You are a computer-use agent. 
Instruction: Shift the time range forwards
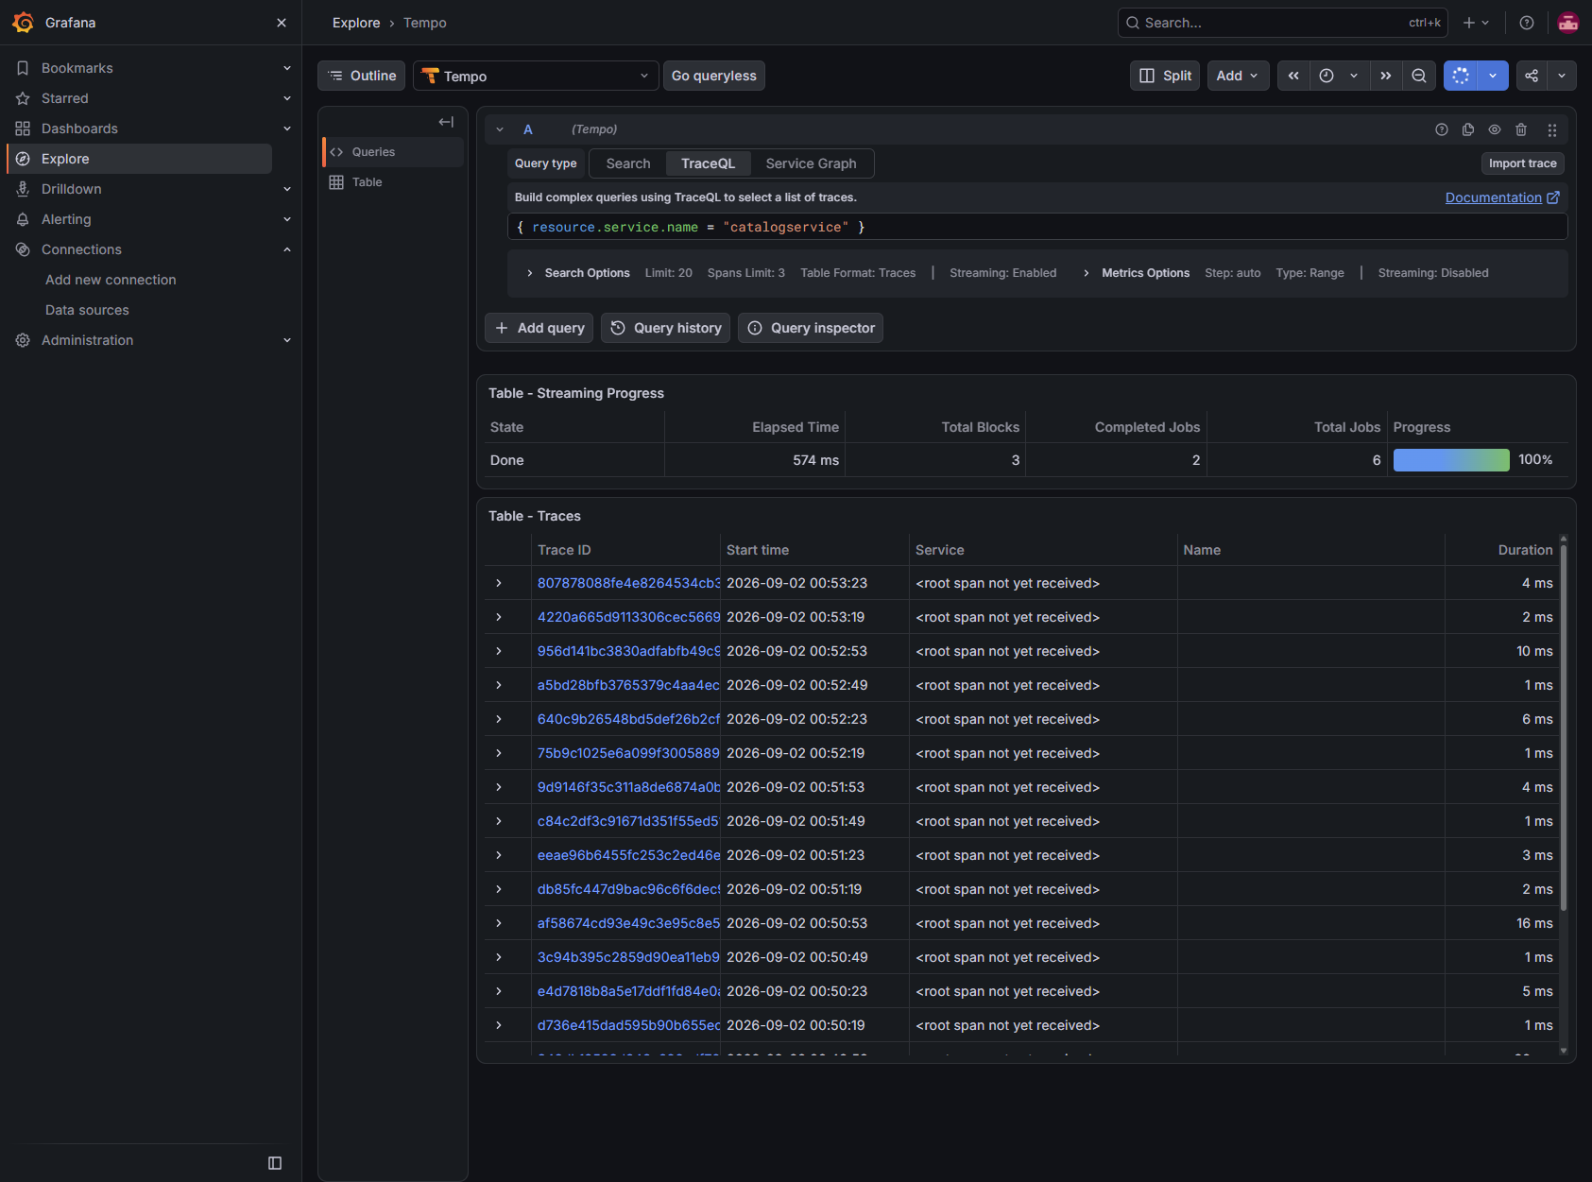(1386, 76)
